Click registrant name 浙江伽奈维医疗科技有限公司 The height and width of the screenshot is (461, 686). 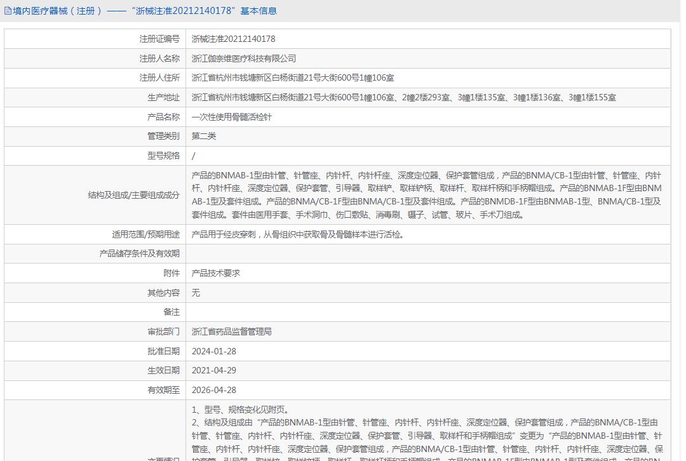[244, 58]
